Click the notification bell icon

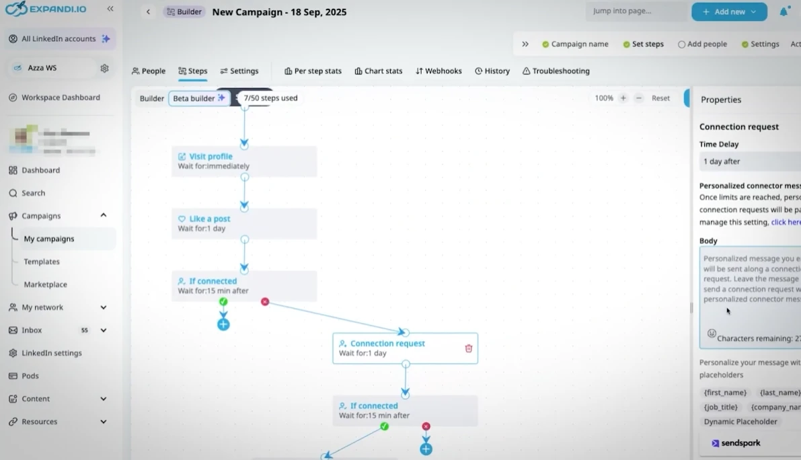(784, 11)
